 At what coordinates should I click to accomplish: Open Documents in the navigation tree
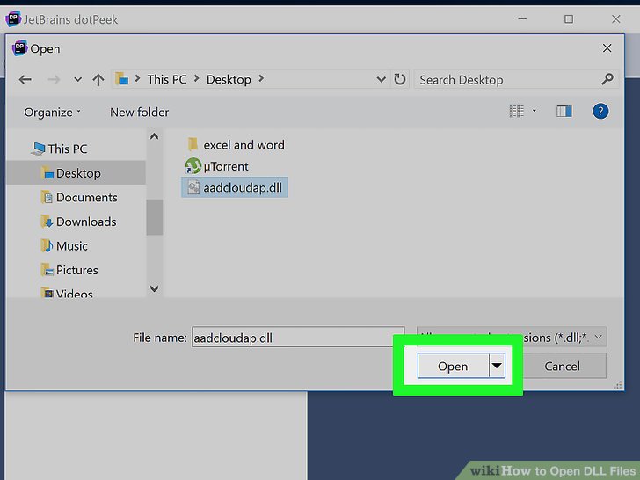click(79, 198)
